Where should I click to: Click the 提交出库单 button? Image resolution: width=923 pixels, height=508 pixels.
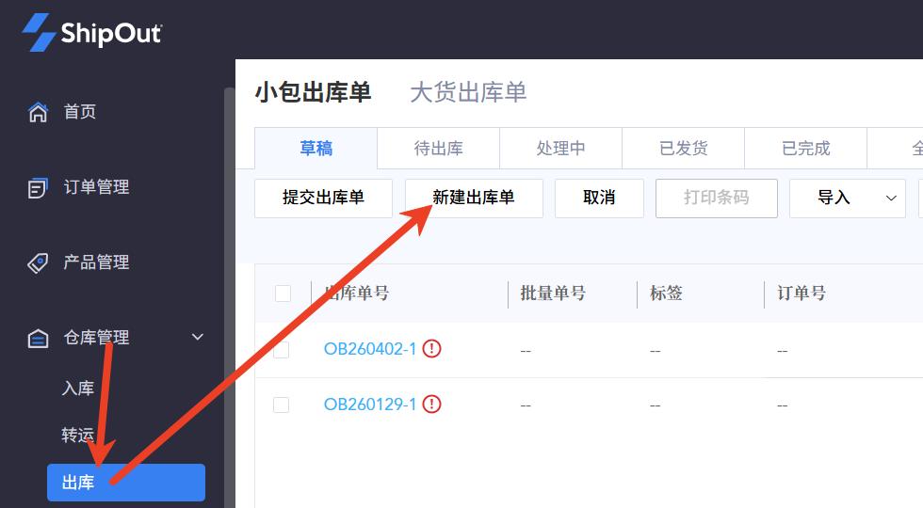323,198
